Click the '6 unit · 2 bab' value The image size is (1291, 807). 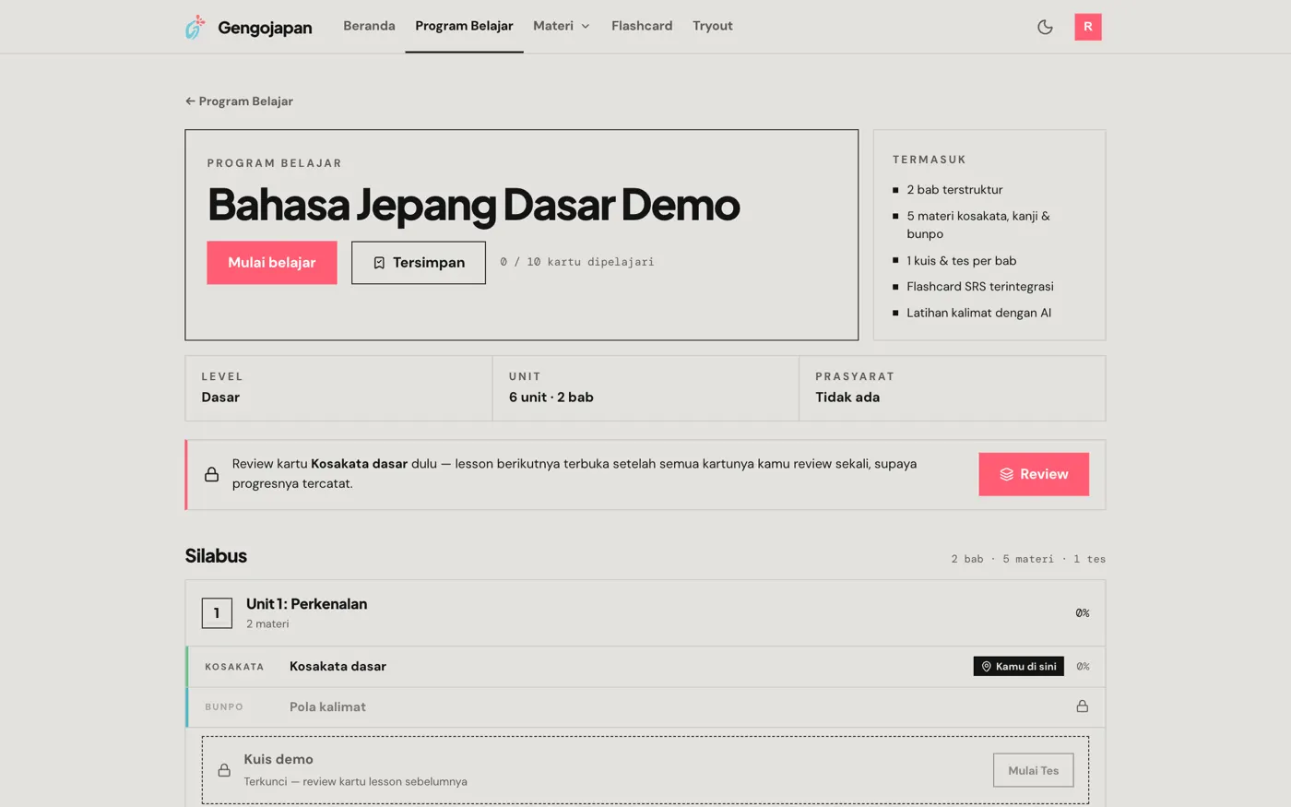[551, 398]
